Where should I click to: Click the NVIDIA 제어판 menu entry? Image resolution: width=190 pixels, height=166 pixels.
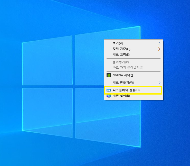pos(134,75)
